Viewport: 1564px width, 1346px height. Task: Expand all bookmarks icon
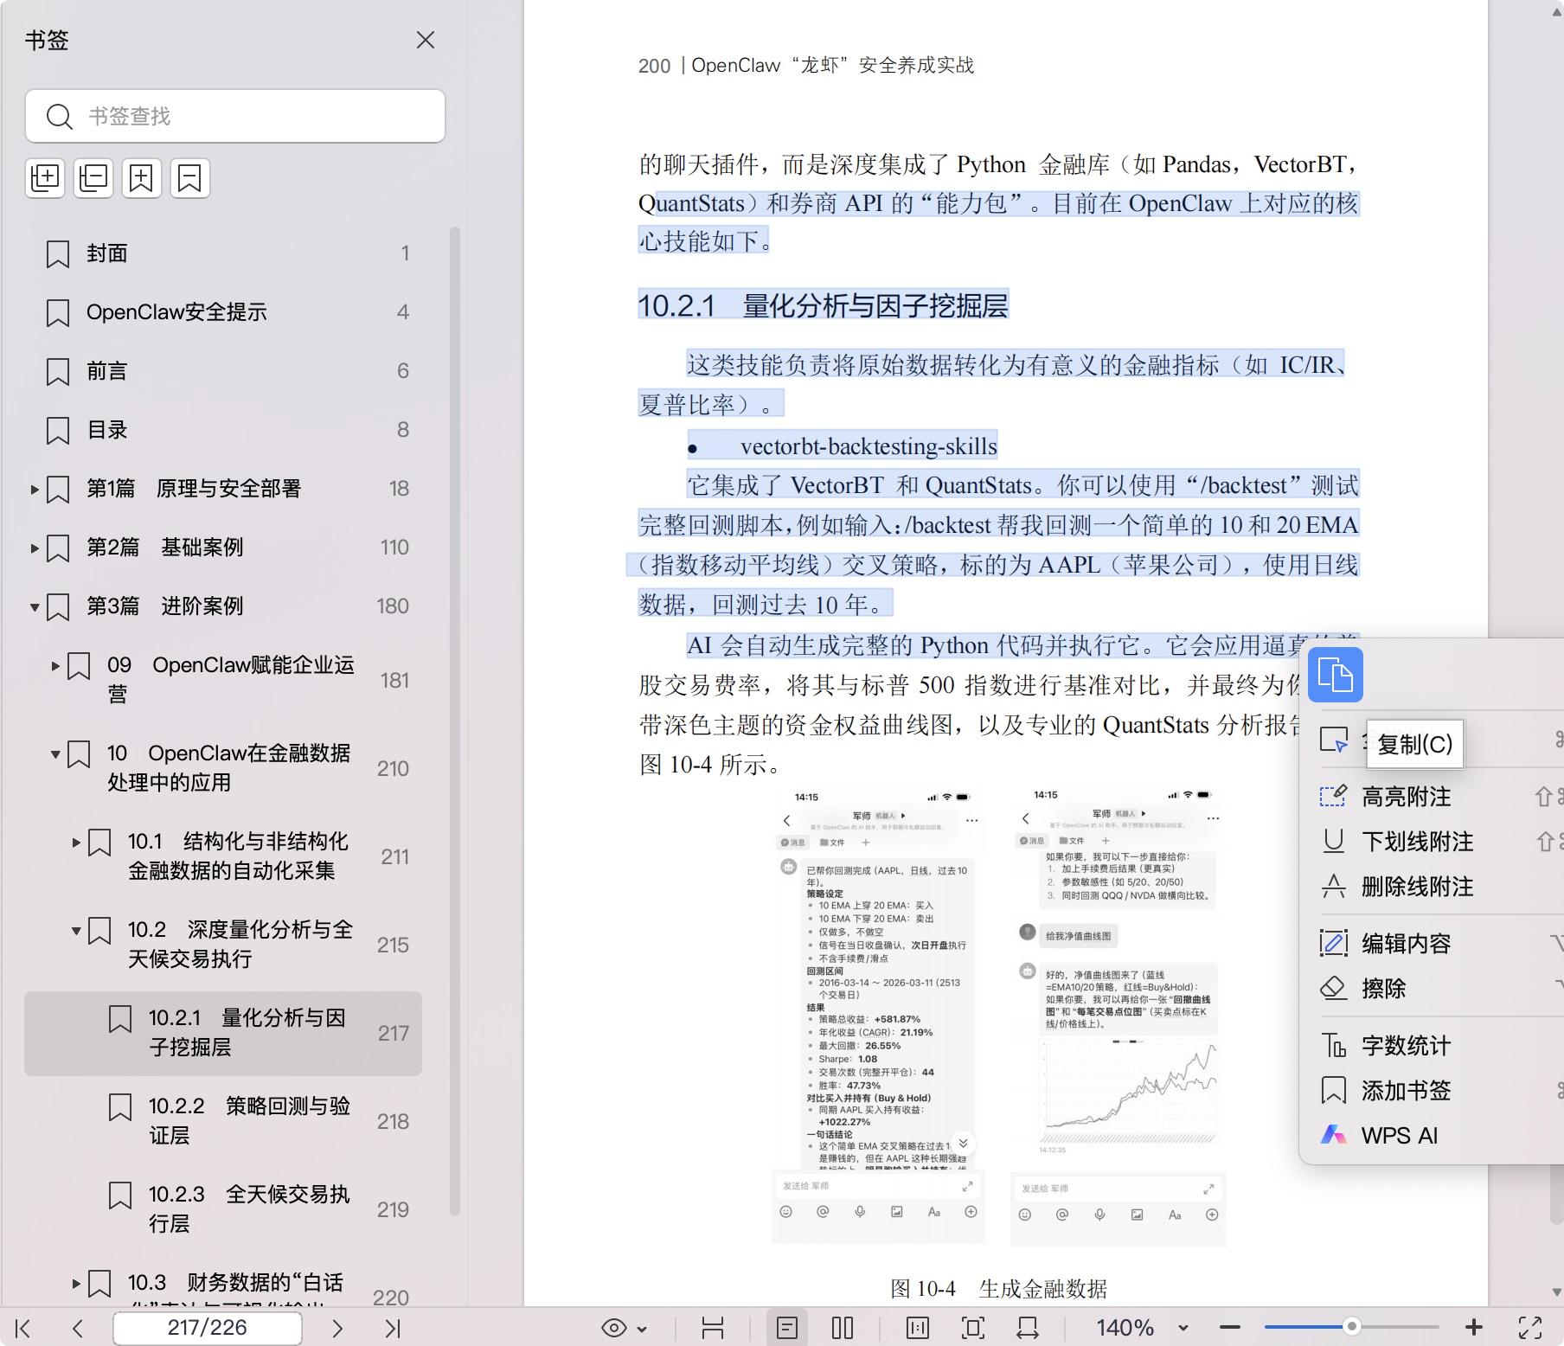coord(45,178)
